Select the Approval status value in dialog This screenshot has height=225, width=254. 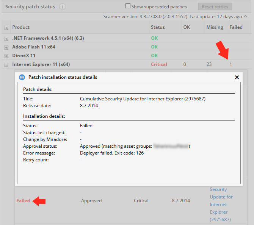[x=135, y=146]
